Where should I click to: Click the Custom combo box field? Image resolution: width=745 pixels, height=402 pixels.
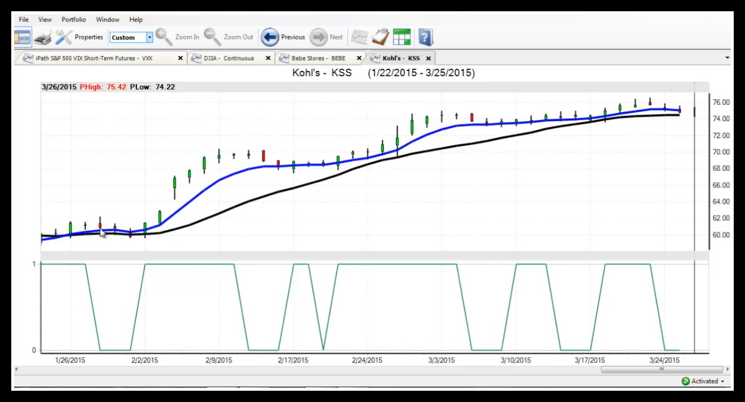click(132, 38)
